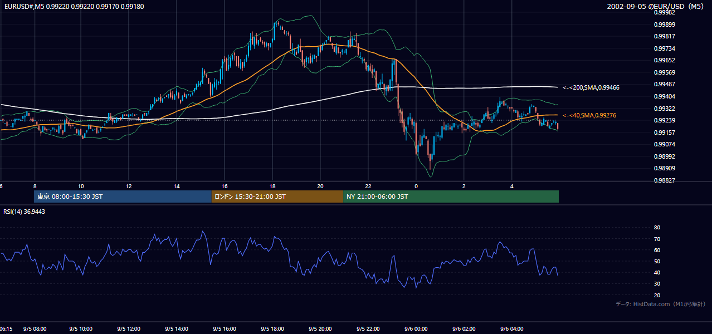Click the 0.99899 price axis label
Screen dimensions: 712x334
click(664, 24)
